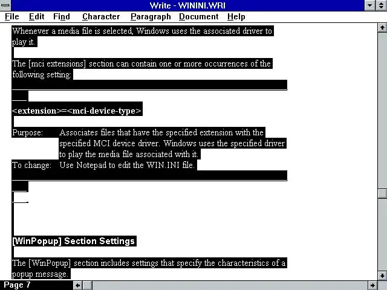Viewport: 387px width, 290px height.
Task: Click the words 'play it.' at top
Action: click(24, 42)
